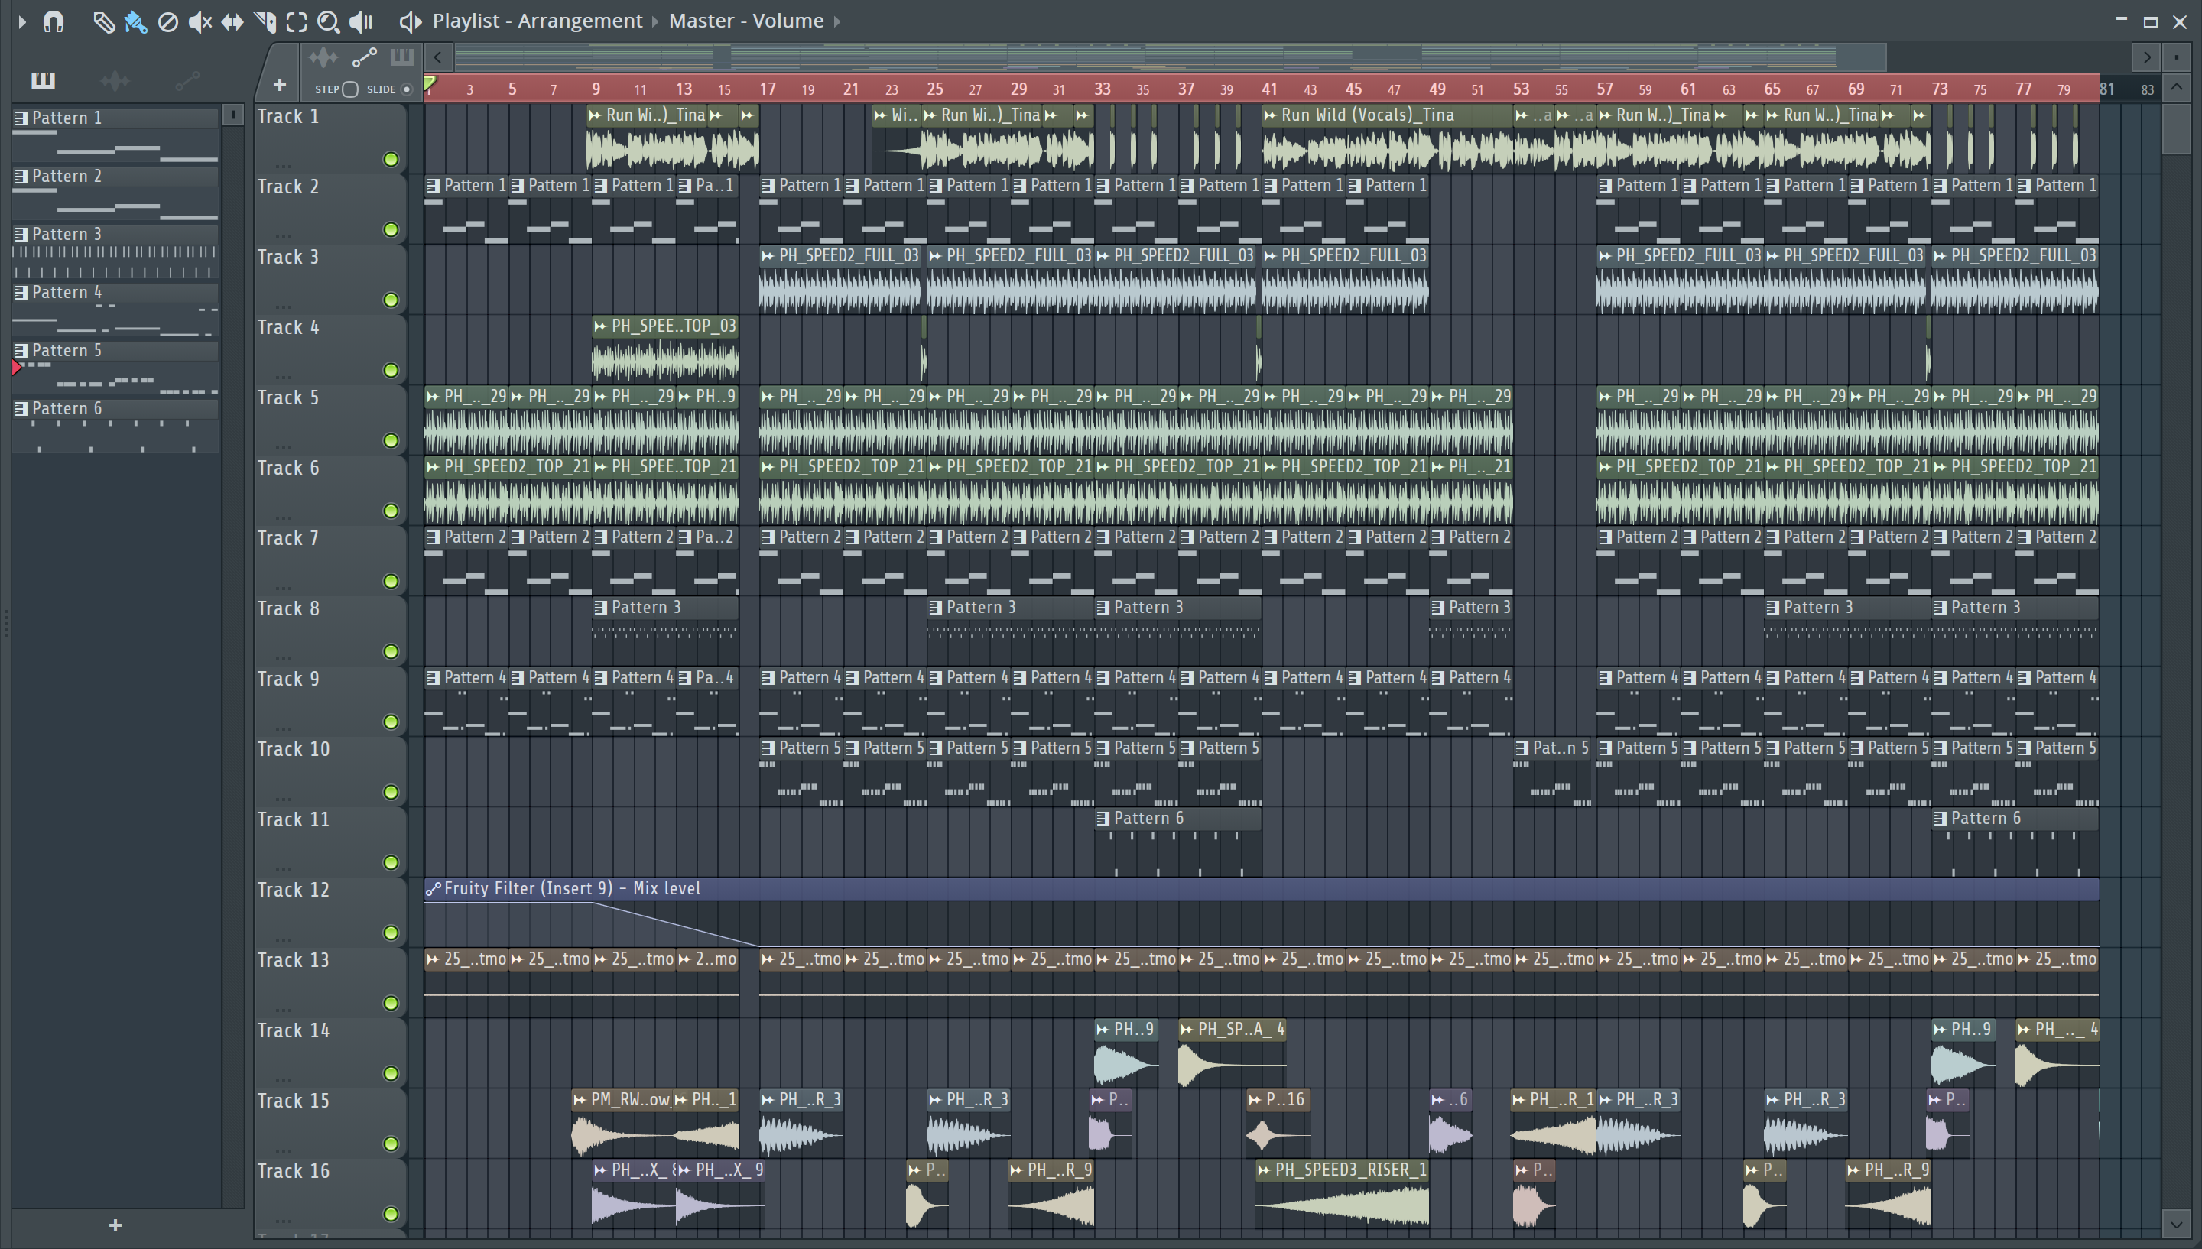Click the vertical playlist scrollbar thumb
The width and height of the screenshot is (2202, 1249).
(x=2176, y=128)
